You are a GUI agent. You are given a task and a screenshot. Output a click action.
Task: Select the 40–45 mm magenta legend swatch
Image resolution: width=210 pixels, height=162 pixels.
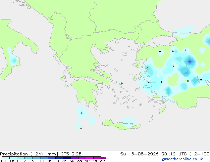click(x=90, y=158)
